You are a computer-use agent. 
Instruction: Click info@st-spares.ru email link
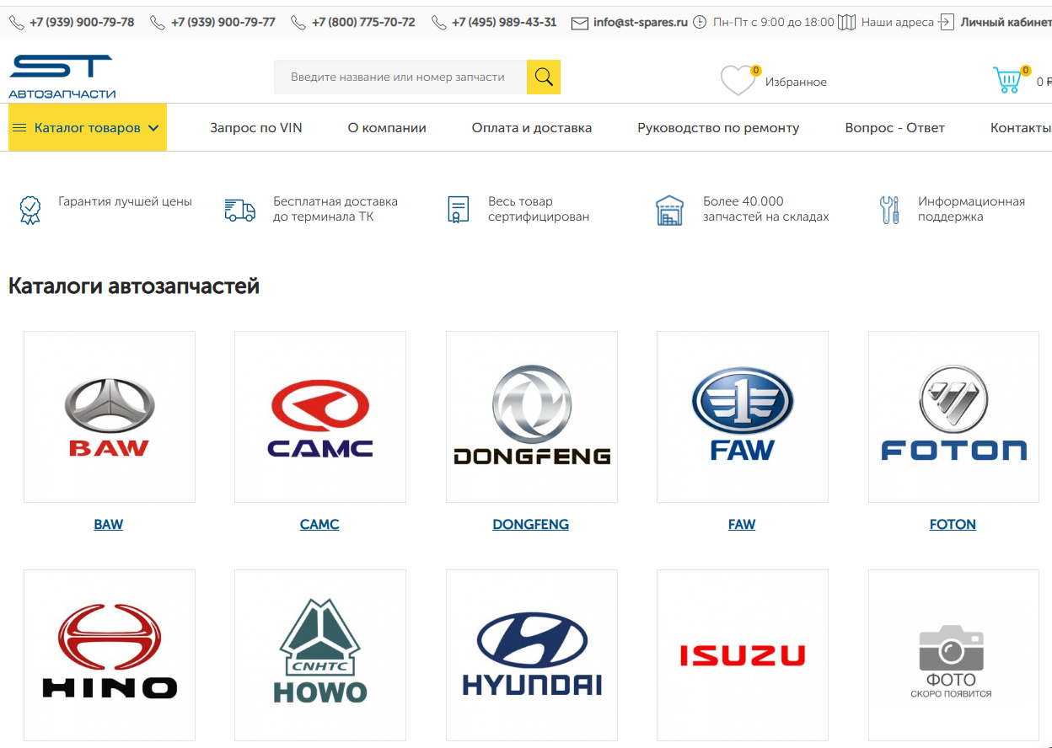641,23
